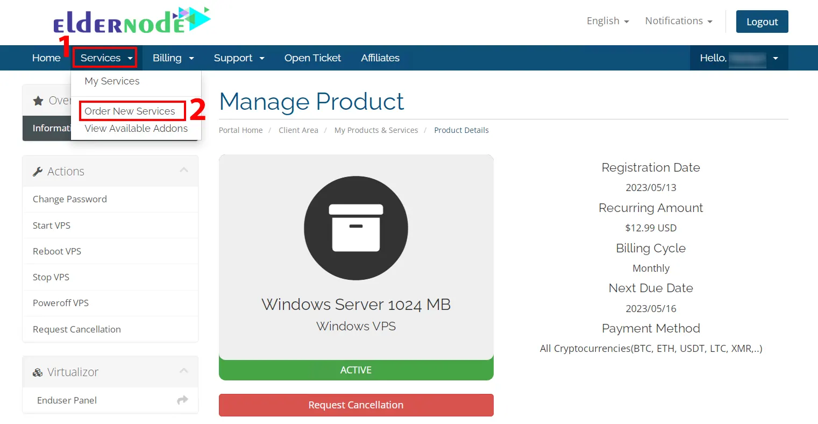Click Reboot VPS in Actions list
The width and height of the screenshot is (818, 424).
(x=57, y=251)
